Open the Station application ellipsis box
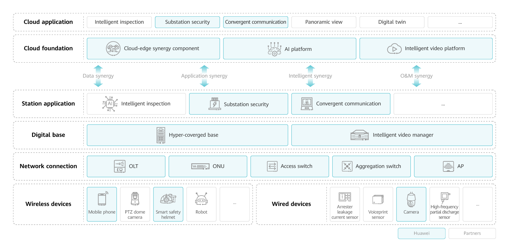Viewport: 509px width, 252px height. point(443,104)
